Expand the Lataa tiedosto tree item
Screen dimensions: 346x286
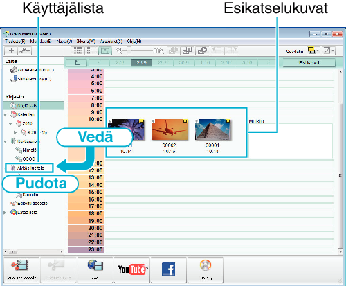click(5, 213)
